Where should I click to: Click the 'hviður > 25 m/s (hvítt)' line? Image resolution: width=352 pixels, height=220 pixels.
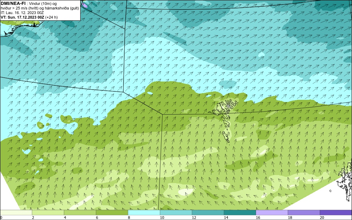(x=19, y=8)
